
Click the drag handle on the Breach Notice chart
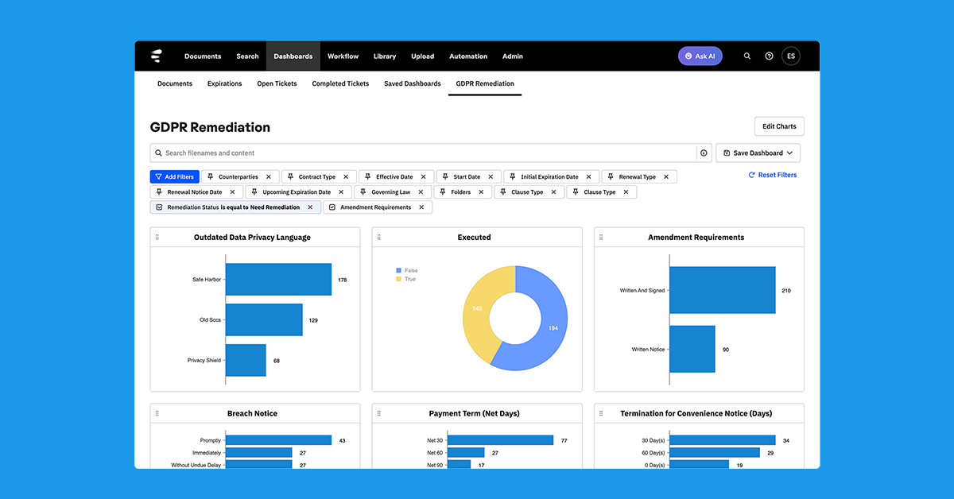coord(157,413)
